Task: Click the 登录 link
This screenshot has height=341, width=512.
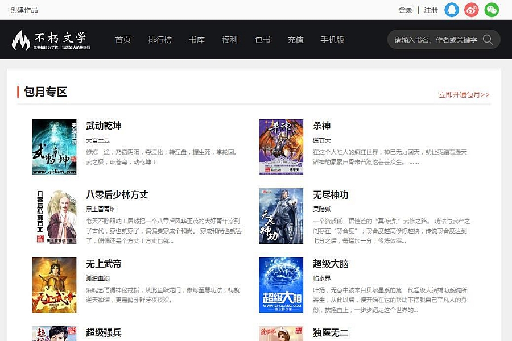Action: (x=406, y=10)
